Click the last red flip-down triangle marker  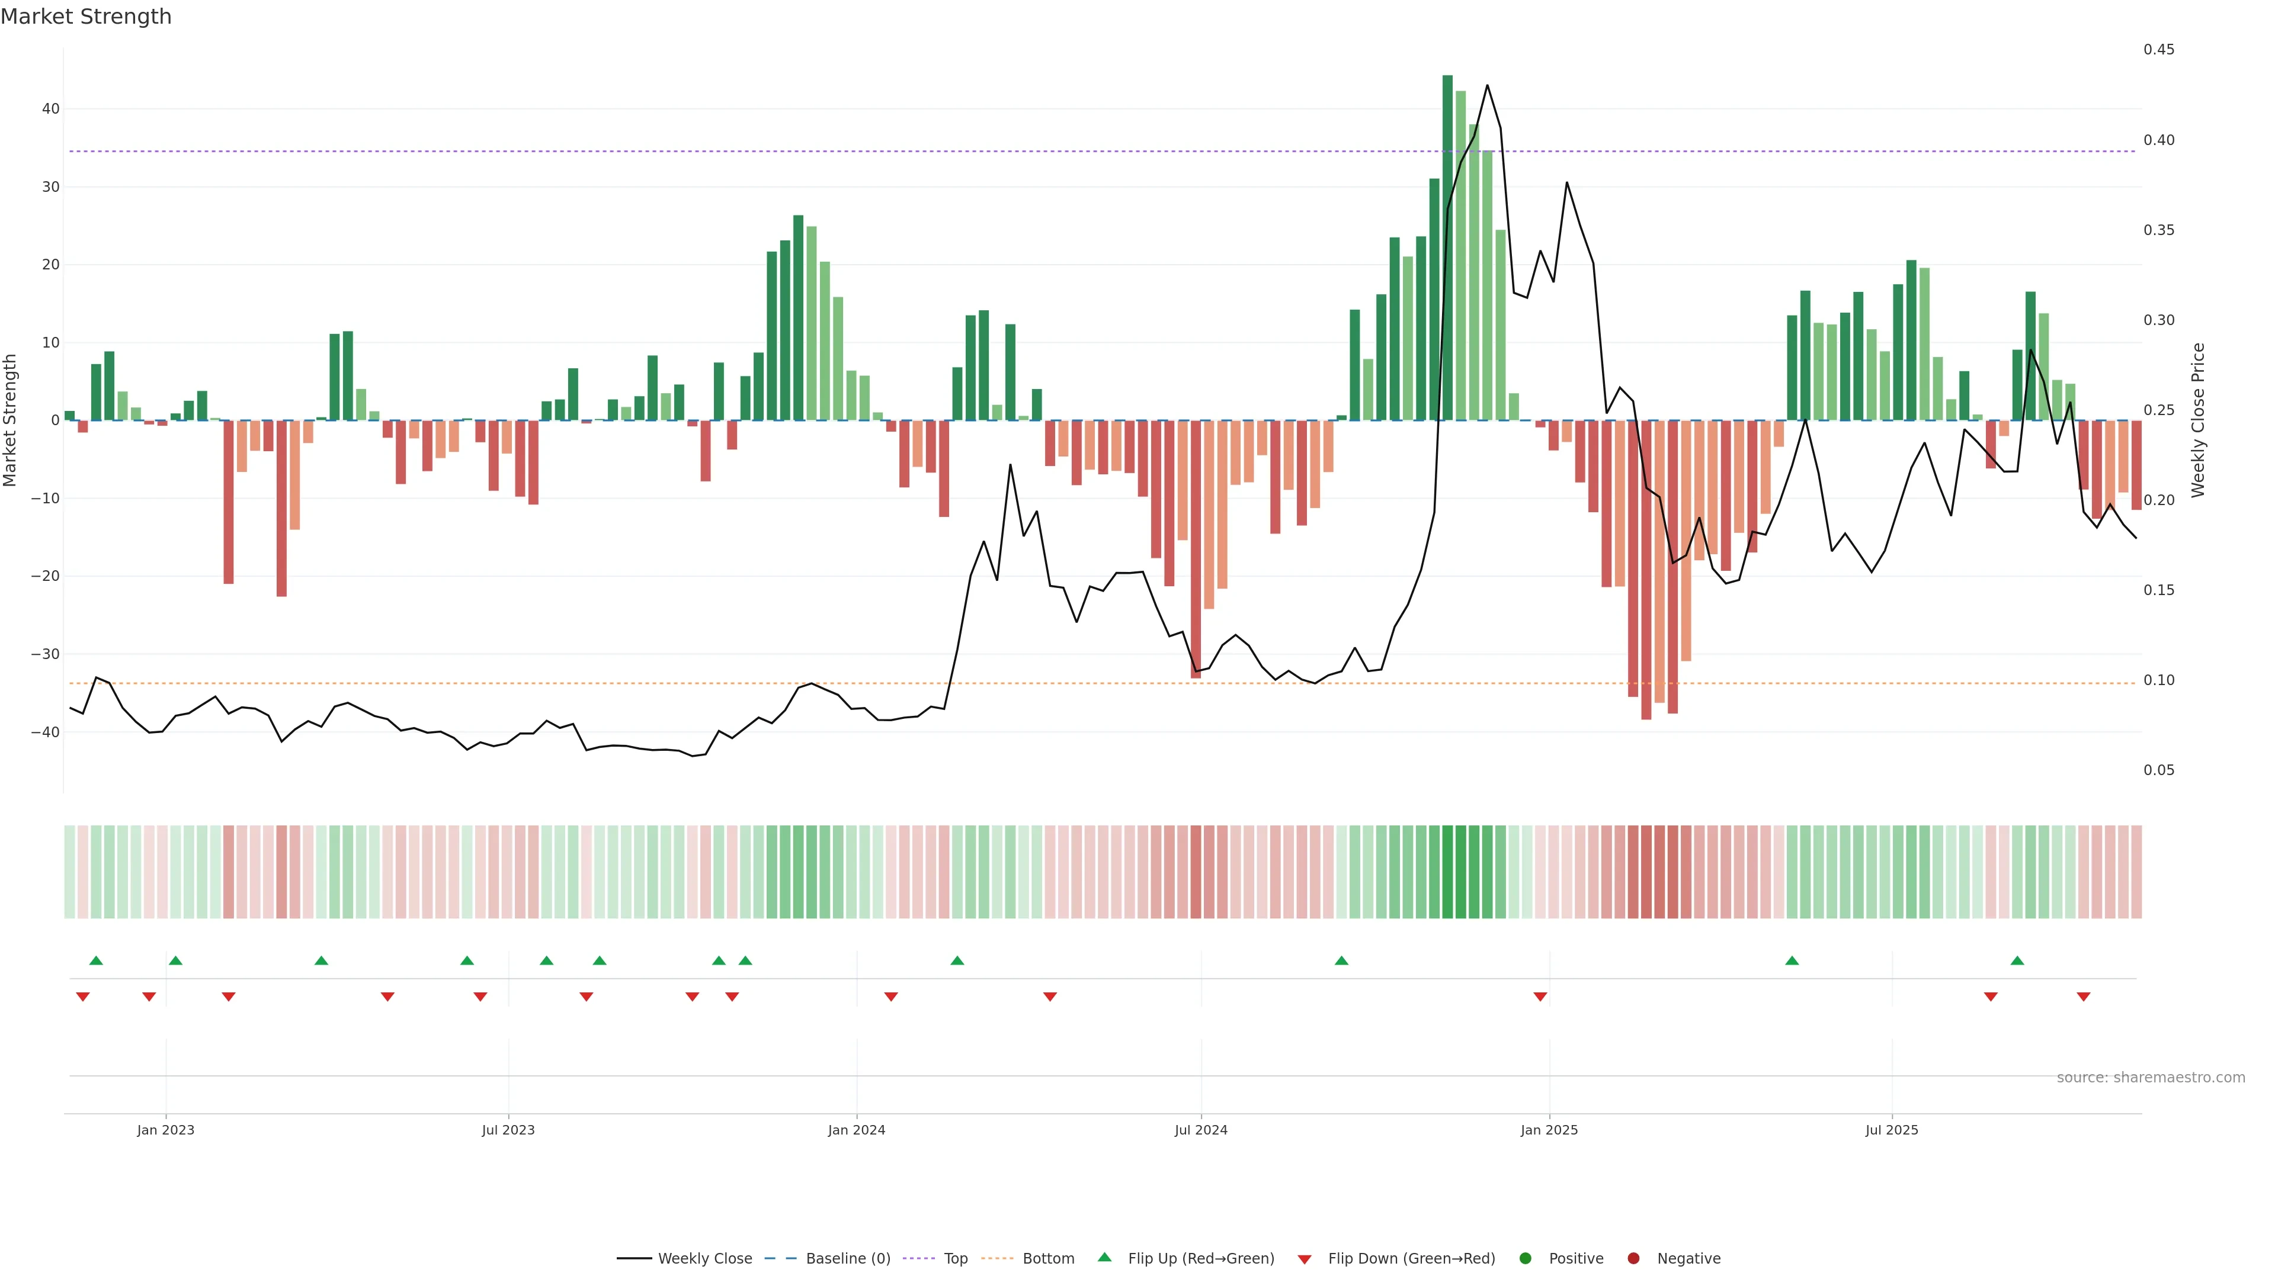(2084, 997)
